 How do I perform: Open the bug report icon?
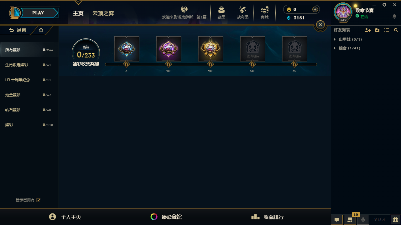pos(395,219)
